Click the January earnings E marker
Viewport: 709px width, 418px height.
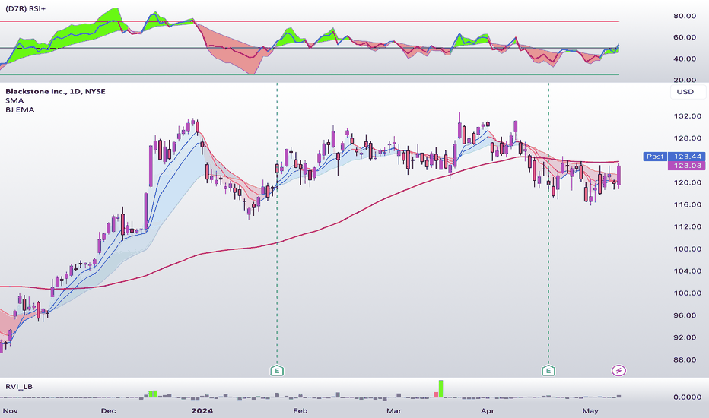click(277, 371)
